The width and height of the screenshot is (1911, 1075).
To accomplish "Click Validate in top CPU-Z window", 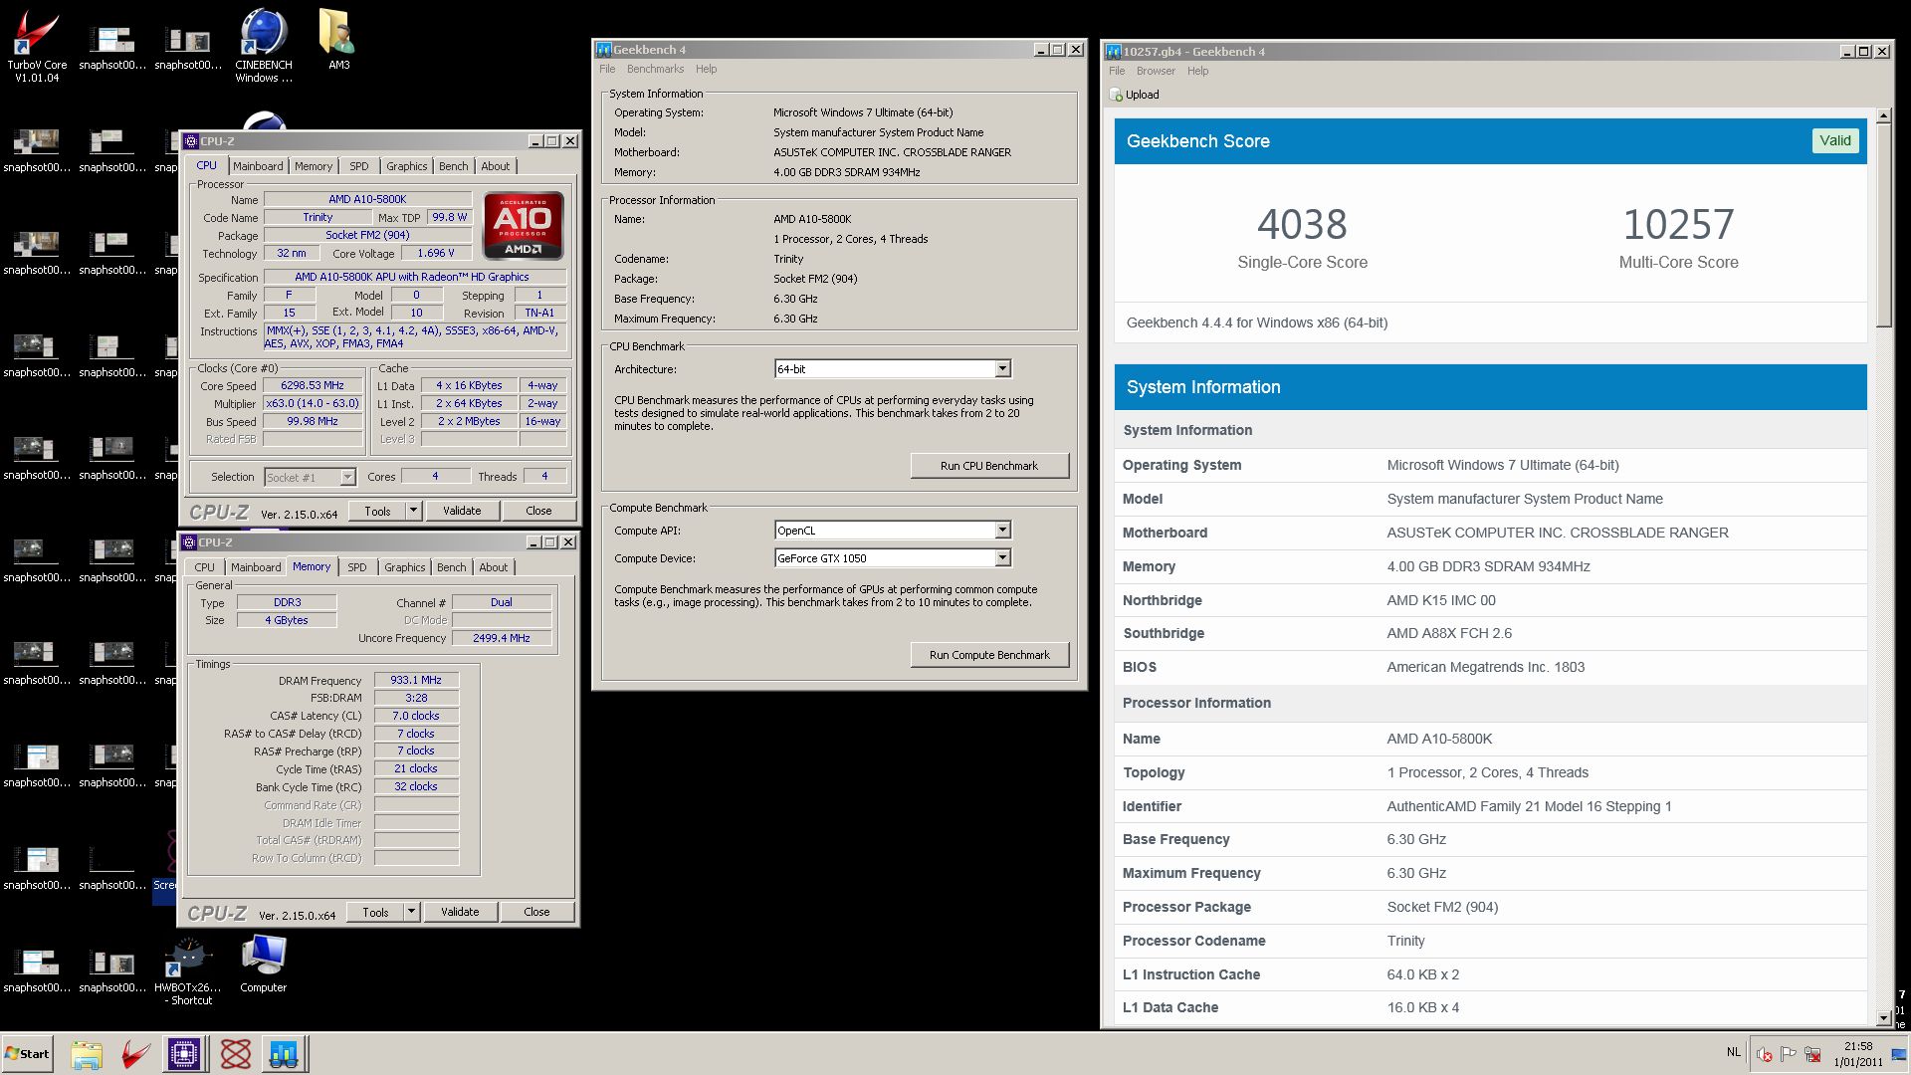I will coord(461,511).
